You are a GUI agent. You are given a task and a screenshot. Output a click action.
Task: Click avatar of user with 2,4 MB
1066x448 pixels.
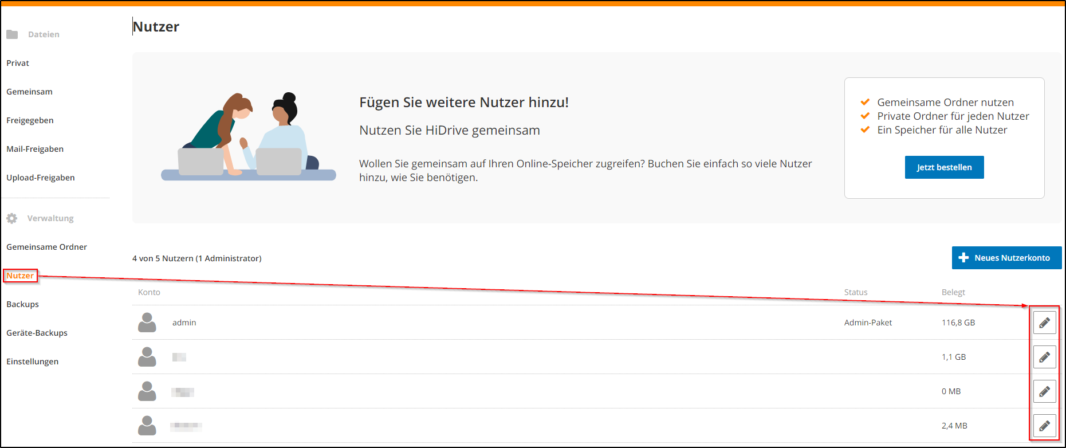coord(147,426)
